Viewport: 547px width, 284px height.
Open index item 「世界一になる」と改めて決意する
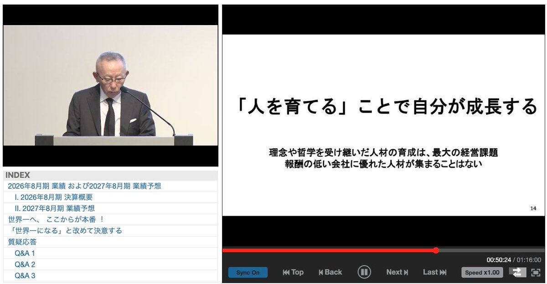coord(65,231)
